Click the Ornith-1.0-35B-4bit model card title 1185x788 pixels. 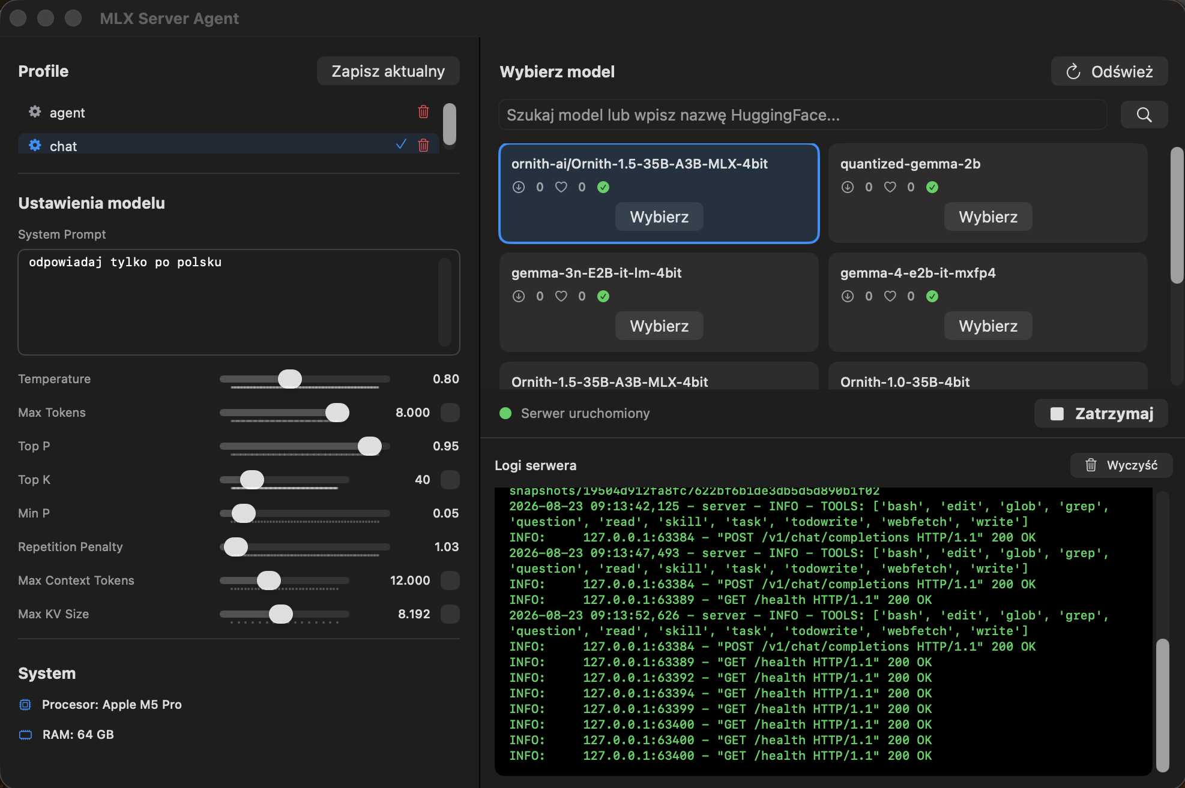click(905, 382)
